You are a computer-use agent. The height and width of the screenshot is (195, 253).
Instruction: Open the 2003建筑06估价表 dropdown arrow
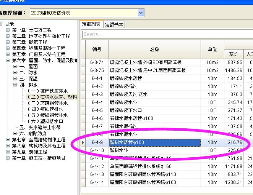[141, 13]
